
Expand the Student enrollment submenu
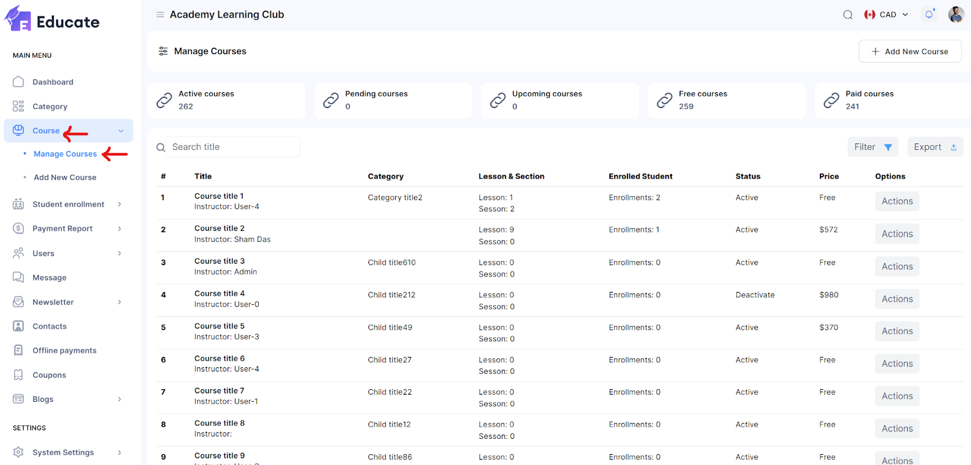click(120, 205)
